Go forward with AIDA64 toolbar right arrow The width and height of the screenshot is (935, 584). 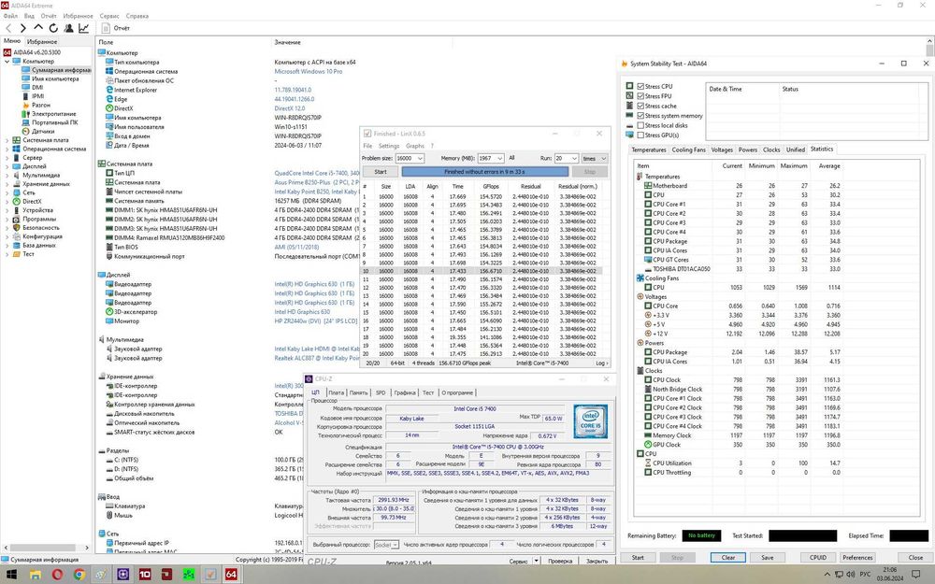click(x=23, y=28)
